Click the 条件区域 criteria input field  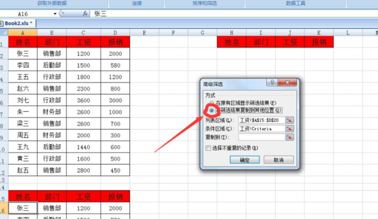pyautogui.click(x=262, y=129)
